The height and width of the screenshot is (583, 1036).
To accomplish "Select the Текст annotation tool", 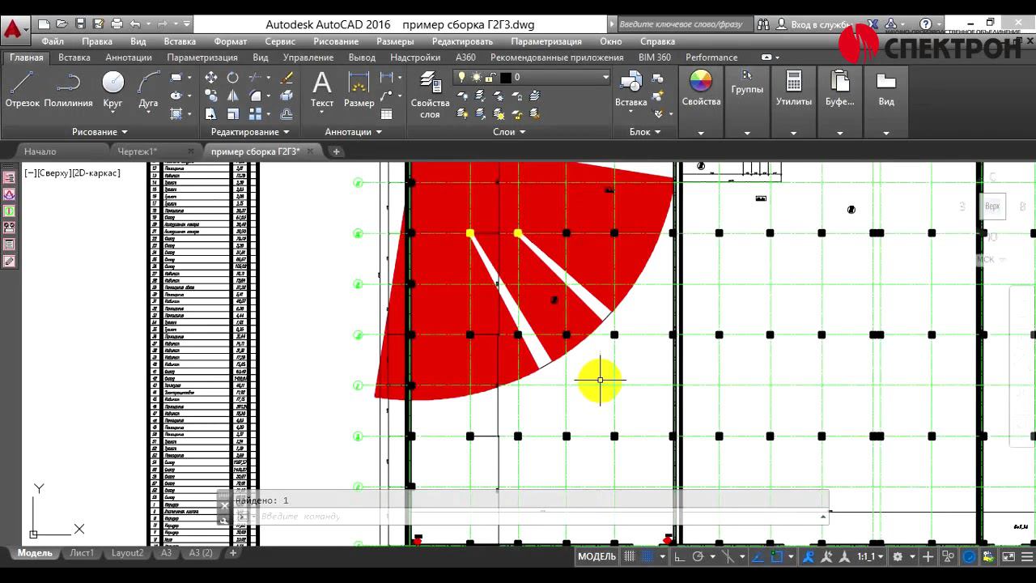I will click(322, 89).
